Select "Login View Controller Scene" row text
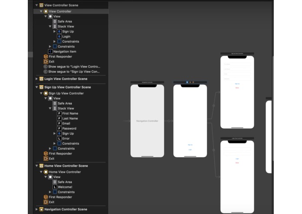The width and height of the screenshot is (302, 214). 66,79
